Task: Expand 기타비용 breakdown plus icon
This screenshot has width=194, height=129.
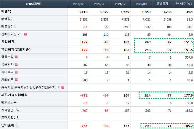Action: tap(16, 80)
